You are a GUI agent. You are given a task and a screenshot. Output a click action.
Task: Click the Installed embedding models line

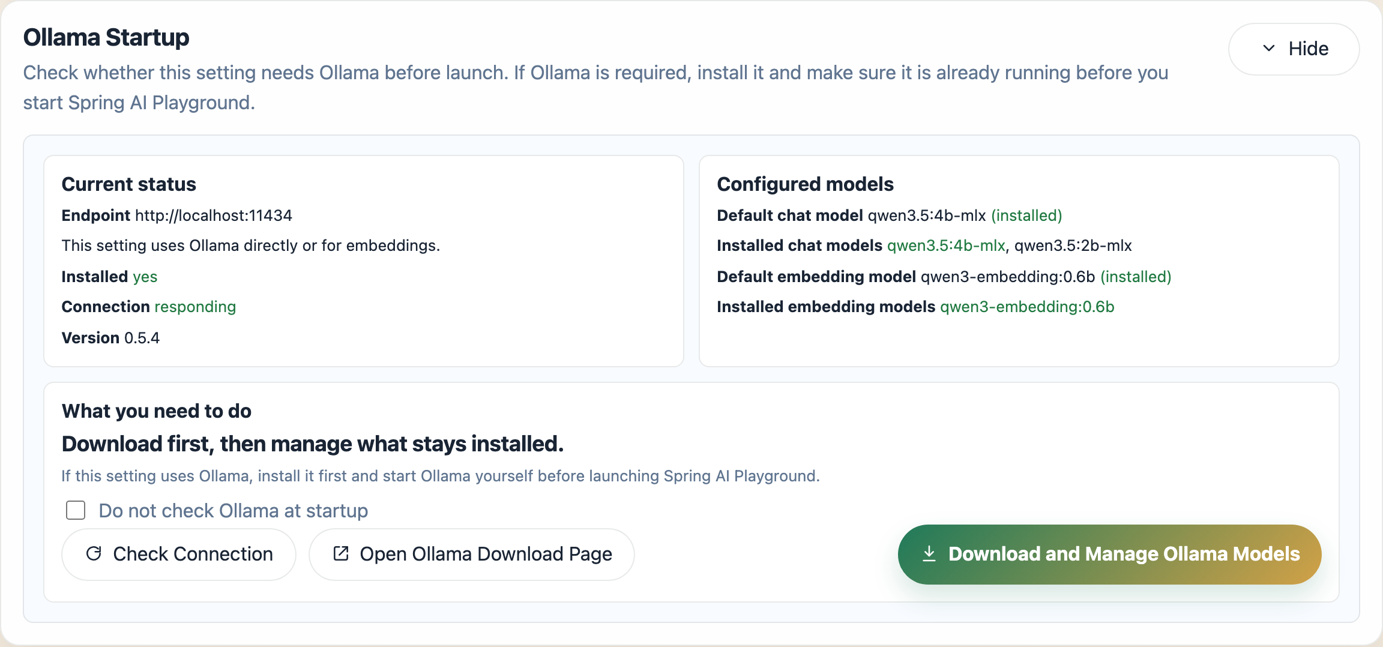pos(915,307)
